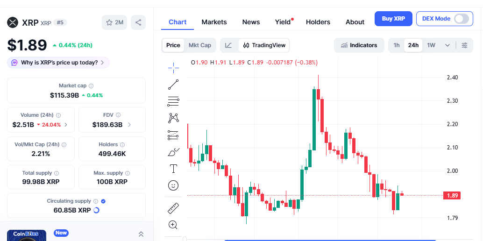This screenshot has width=483, height=241.
Task: Open the emoji sticker tool
Action: (x=173, y=185)
